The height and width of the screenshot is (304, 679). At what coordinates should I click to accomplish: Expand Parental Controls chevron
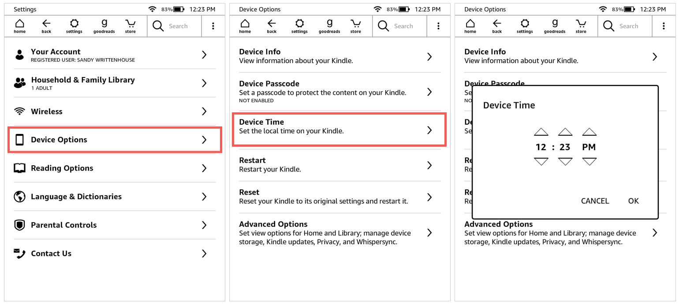(204, 225)
